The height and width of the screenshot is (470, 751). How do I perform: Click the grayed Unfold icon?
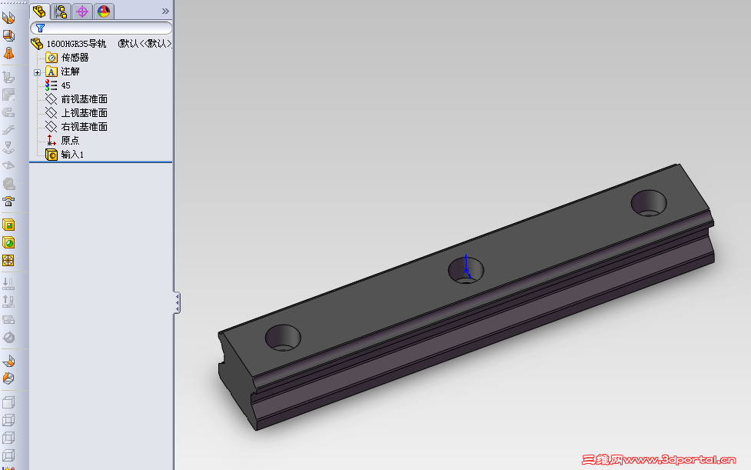[x=8, y=284]
